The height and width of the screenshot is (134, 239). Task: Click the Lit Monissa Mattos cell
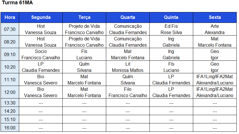pyautogui.click(x=128, y=67)
